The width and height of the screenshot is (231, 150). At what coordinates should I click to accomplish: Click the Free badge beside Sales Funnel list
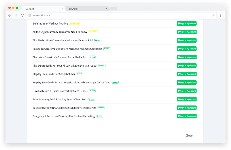pos(92,91)
